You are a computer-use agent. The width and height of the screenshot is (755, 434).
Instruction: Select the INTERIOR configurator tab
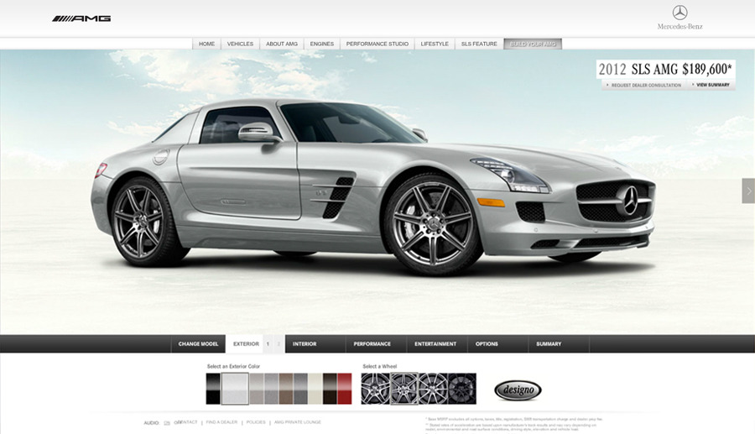pos(315,344)
